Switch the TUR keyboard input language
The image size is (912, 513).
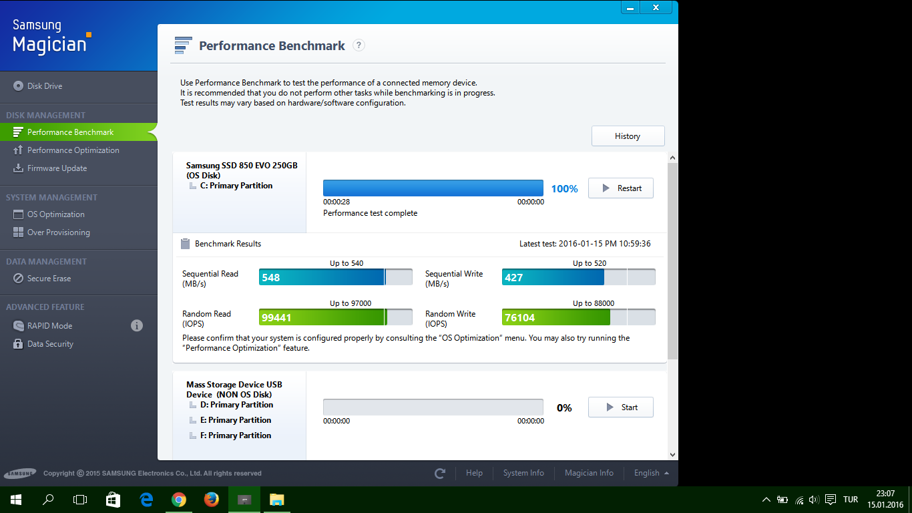tap(851, 500)
